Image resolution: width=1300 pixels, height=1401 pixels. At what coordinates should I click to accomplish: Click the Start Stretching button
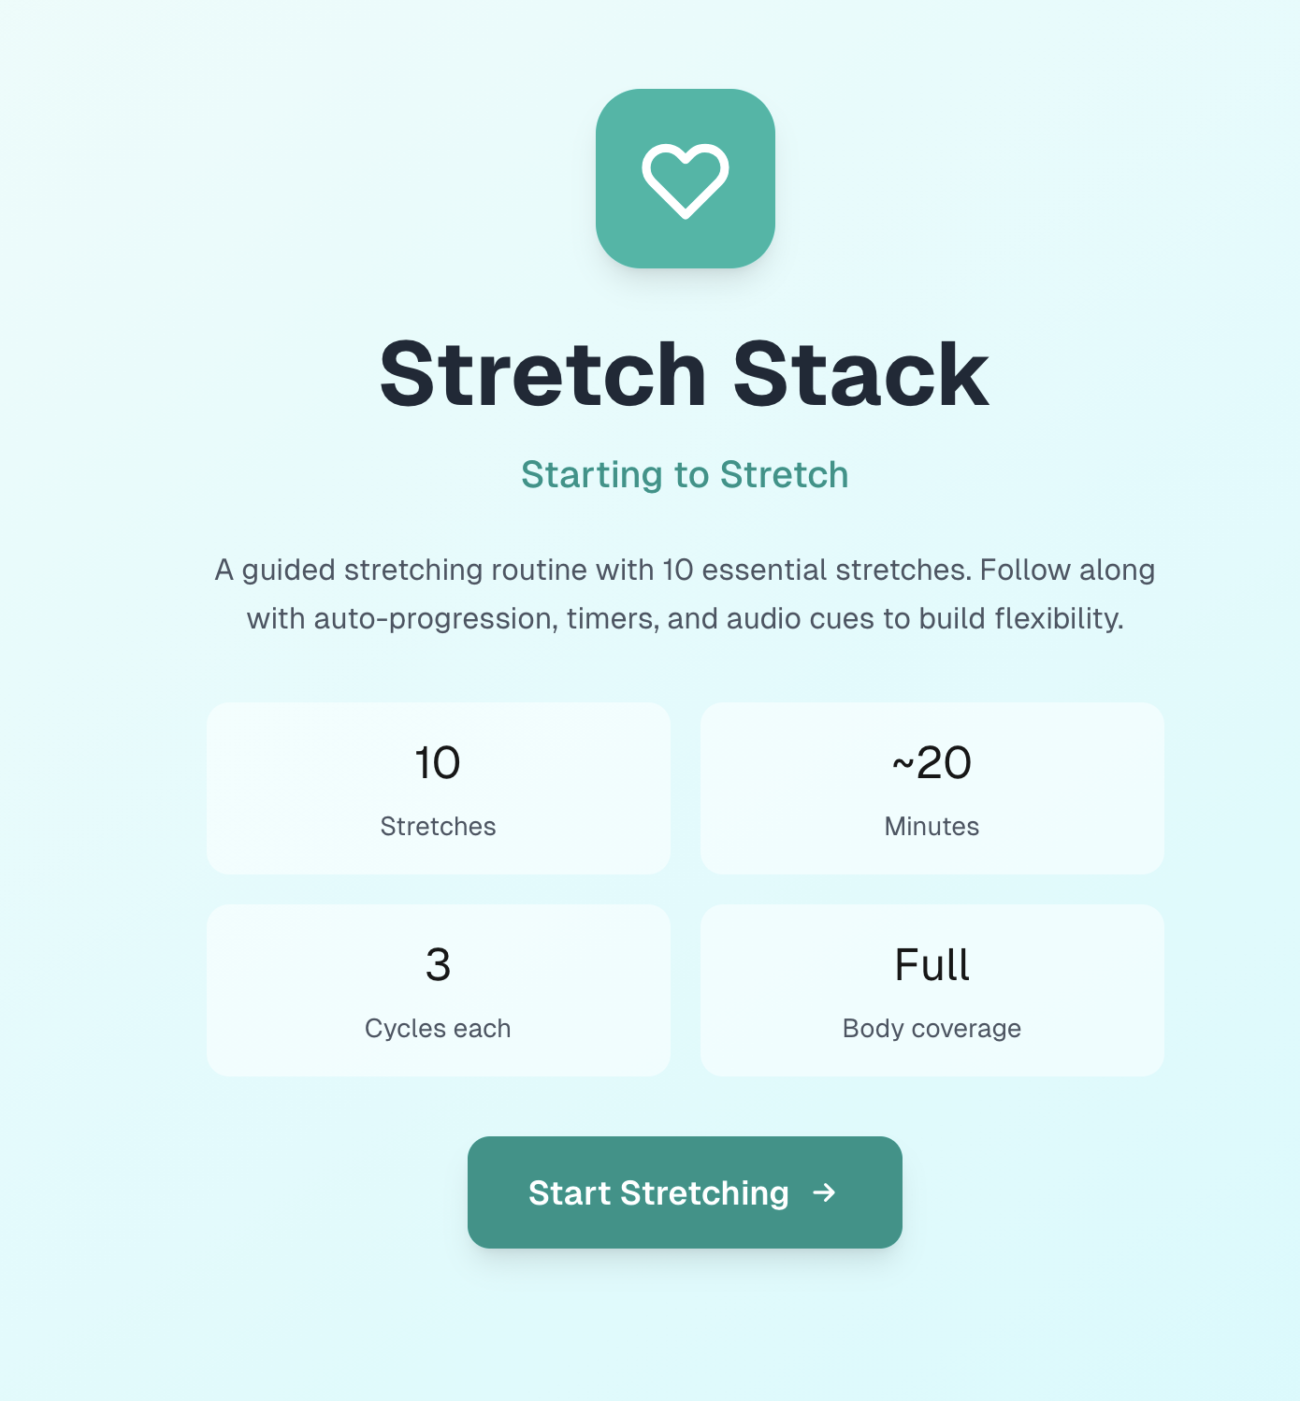click(x=684, y=1192)
